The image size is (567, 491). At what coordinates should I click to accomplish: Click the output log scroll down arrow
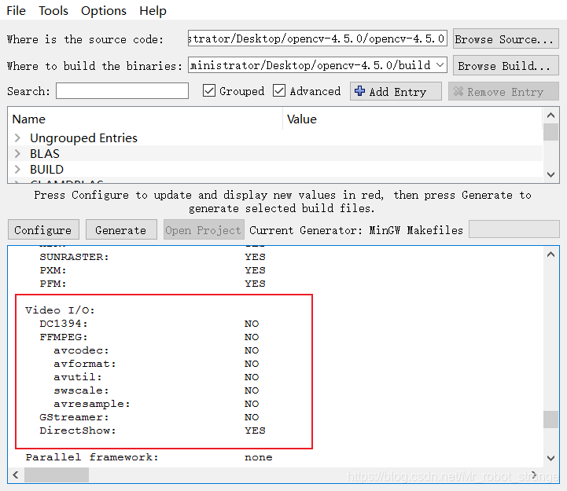point(550,459)
